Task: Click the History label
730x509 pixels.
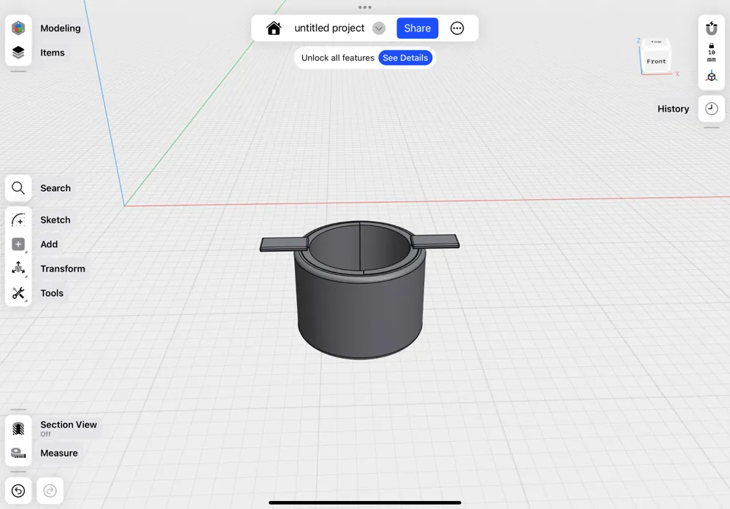Action: click(x=673, y=109)
